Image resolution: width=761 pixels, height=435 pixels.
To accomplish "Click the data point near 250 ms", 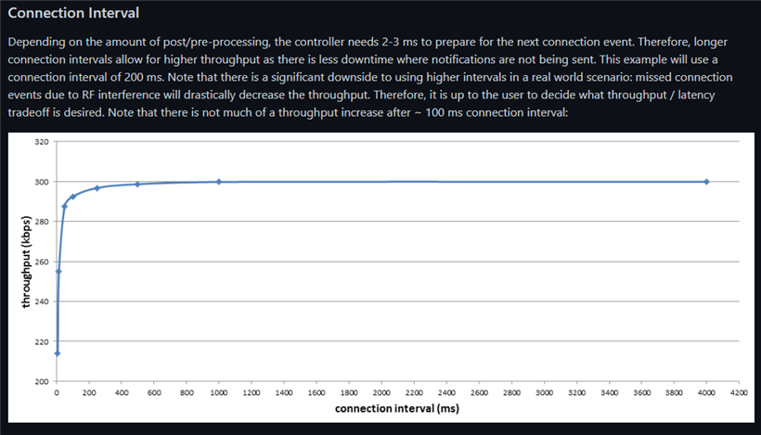I will (x=97, y=188).
